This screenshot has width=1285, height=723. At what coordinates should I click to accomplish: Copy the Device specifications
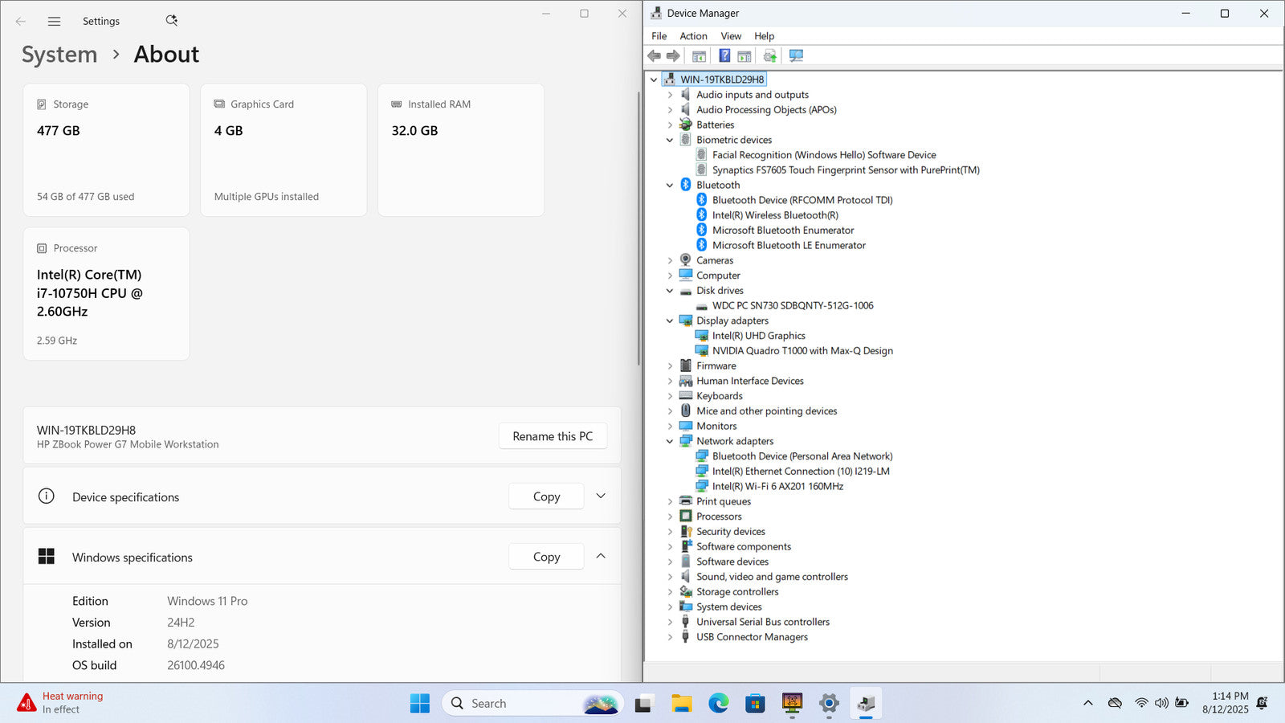click(x=546, y=497)
